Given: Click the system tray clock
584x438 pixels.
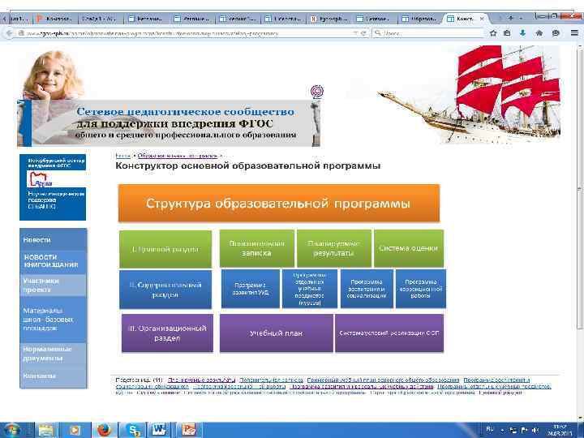Looking at the screenshot, I should (x=560, y=430).
